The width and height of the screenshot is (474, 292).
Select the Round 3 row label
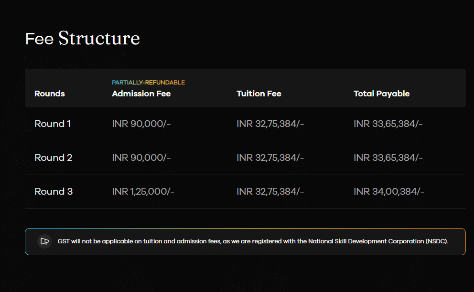point(54,192)
